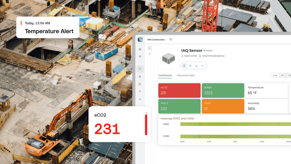Click the back arrow above the sensor panel

(150, 48)
